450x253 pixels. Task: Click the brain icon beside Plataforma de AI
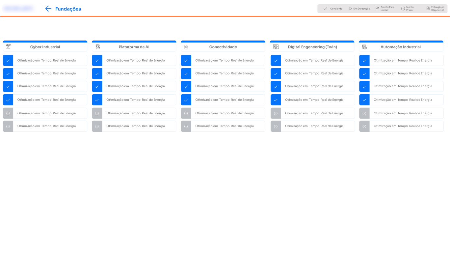pyautogui.click(x=97, y=46)
